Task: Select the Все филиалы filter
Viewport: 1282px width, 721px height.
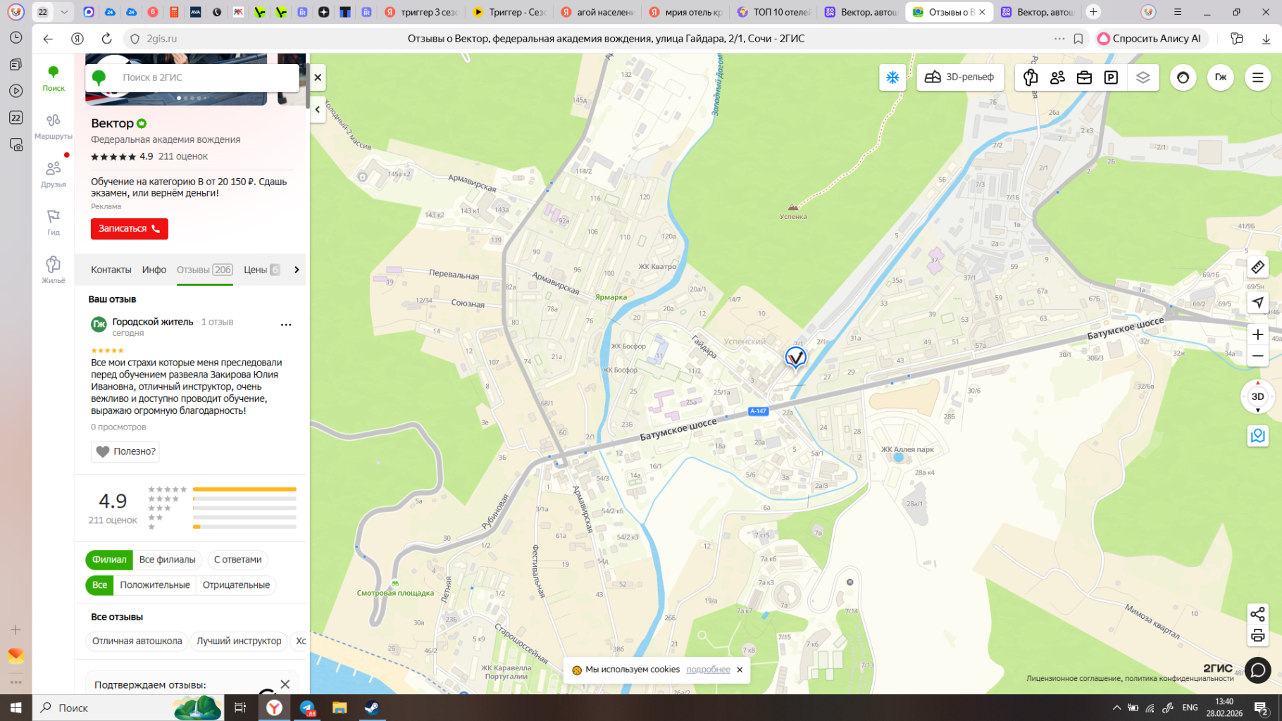Action: (167, 560)
